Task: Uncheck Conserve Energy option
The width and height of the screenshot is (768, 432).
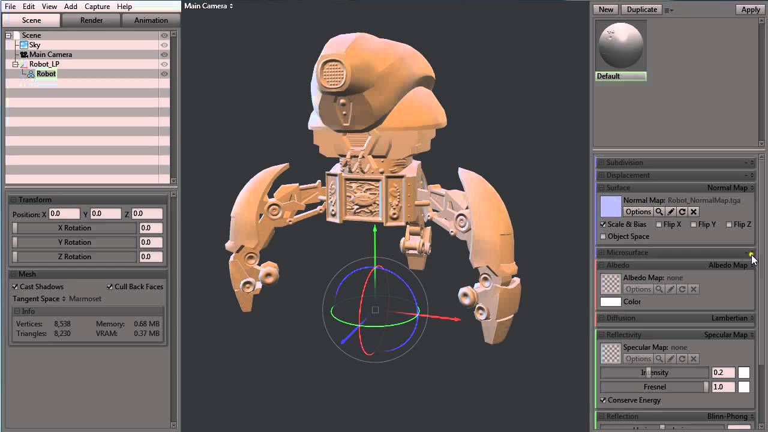Action: pyautogui.click(x=603, y=400)
